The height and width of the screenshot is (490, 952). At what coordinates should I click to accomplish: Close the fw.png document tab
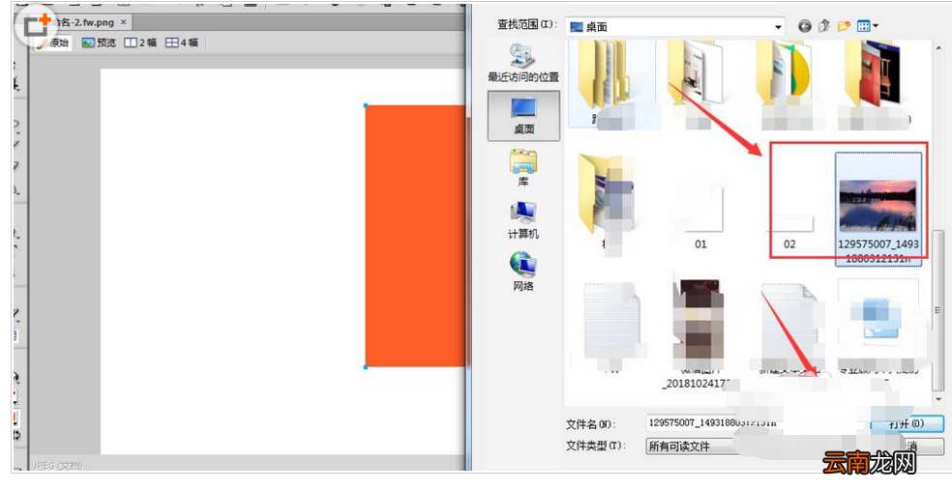tap(123, 22)
